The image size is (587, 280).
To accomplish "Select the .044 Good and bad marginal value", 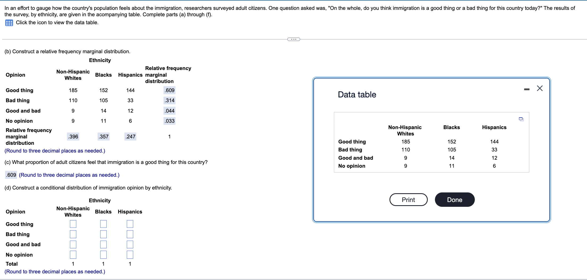I will pyautogui.click(x=169, y=110).
